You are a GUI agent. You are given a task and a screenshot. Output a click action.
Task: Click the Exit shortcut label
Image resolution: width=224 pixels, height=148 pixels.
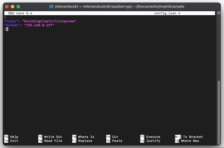pos(14,141)
